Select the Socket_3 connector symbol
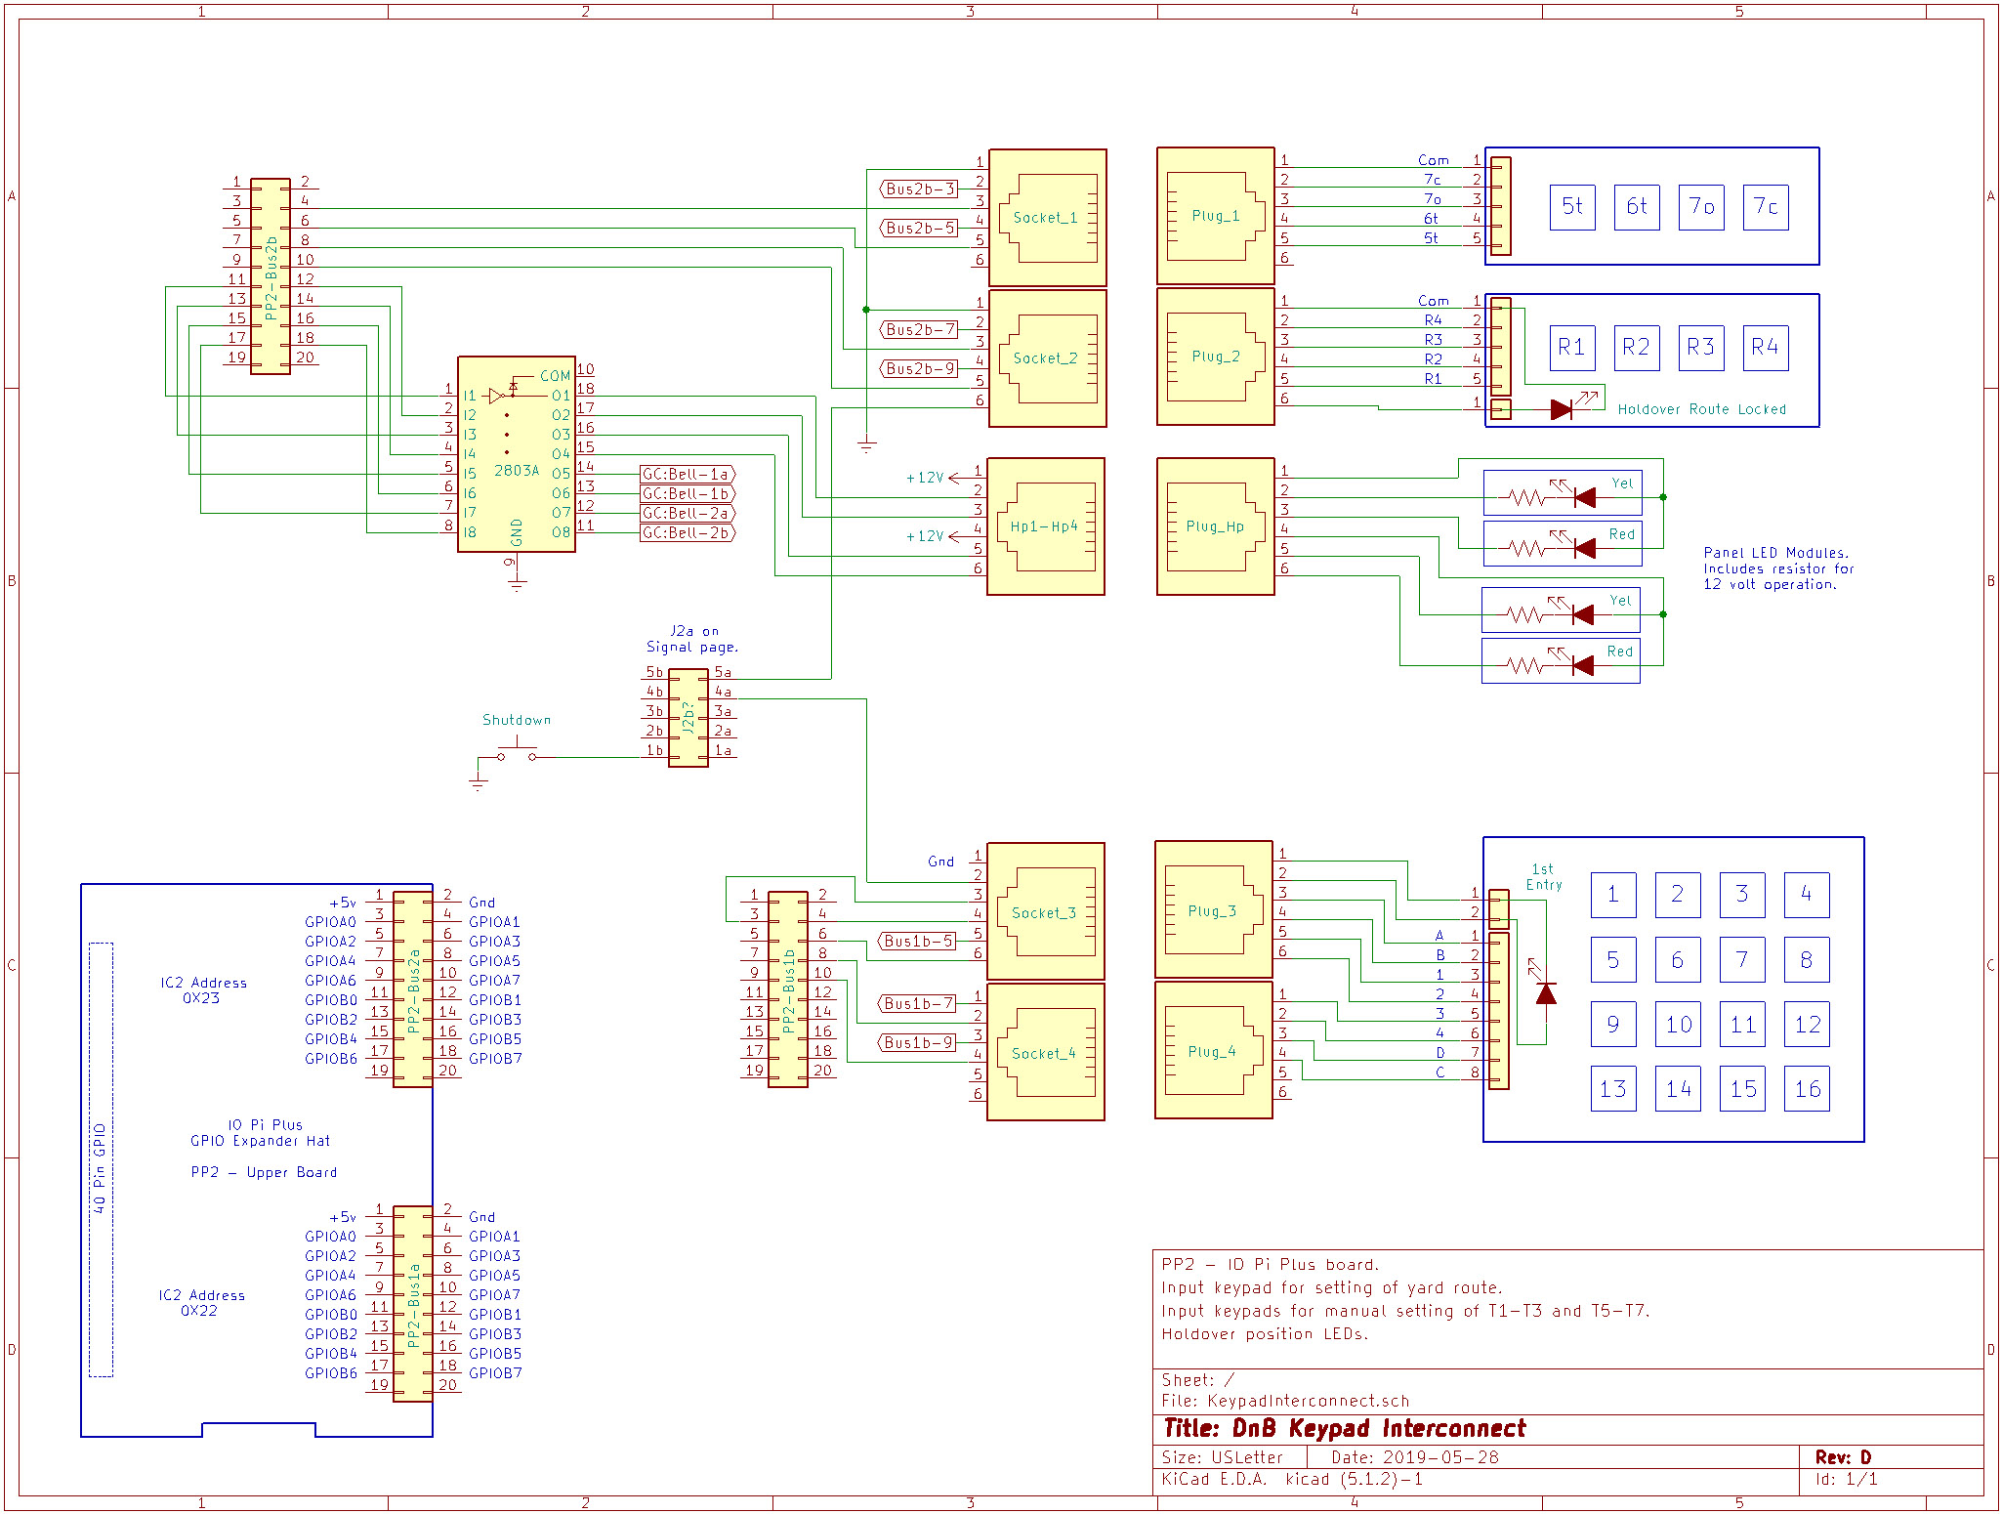 coord(1046,911)
